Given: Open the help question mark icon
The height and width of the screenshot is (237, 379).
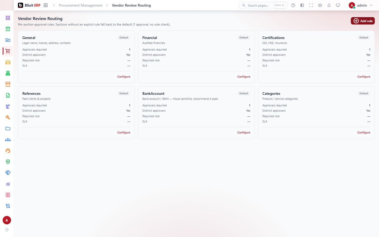Looking at the screenshot, I should pyautogui.click(x=293, y=5).
